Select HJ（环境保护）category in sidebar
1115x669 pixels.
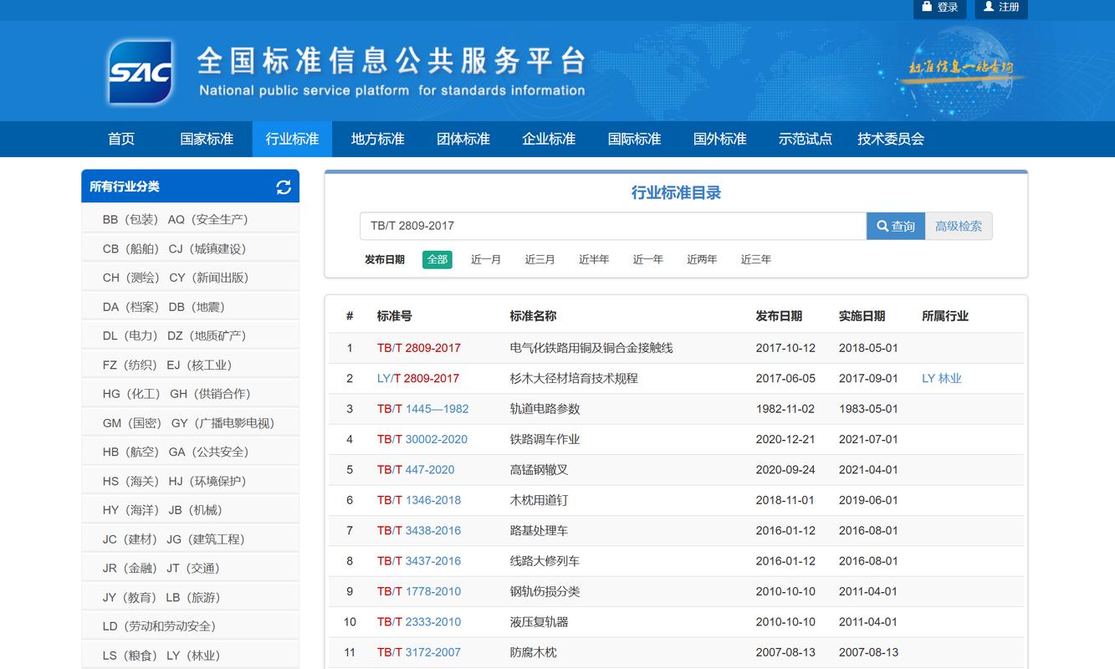click(207, 481)
